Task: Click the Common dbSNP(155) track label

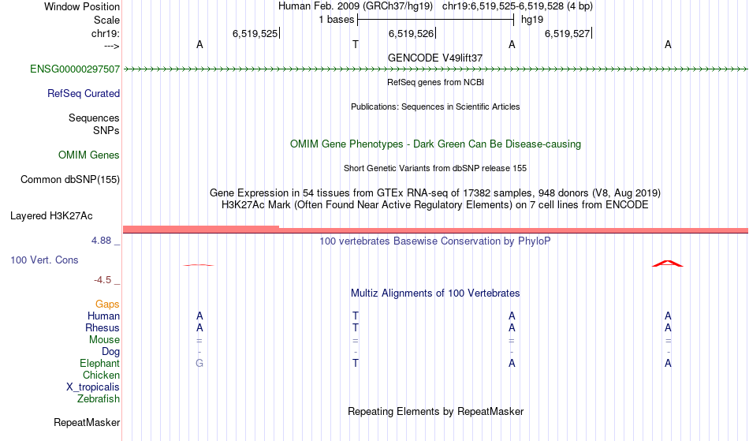Action: coord(70,180)
